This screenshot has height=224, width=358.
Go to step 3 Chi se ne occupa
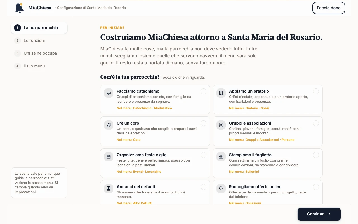[x=39, y=53]
